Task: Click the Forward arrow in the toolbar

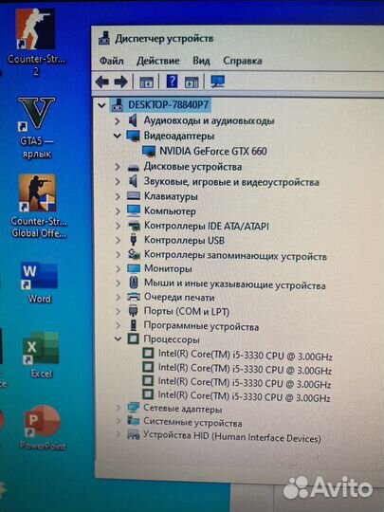Action: point(120,82)
